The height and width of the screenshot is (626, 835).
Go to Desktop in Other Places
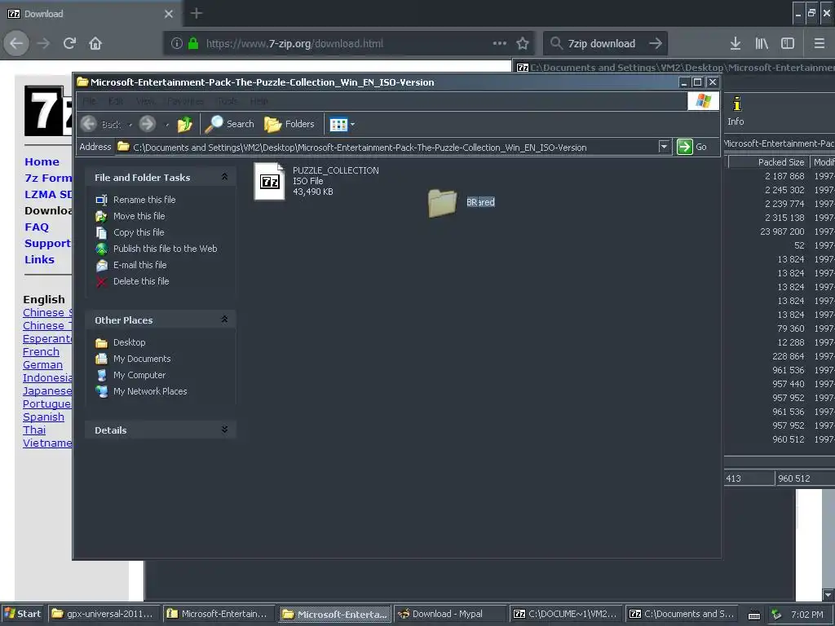129,342
